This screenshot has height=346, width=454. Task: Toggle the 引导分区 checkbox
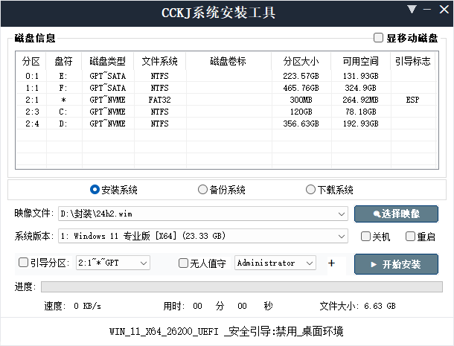click(24, 263)
